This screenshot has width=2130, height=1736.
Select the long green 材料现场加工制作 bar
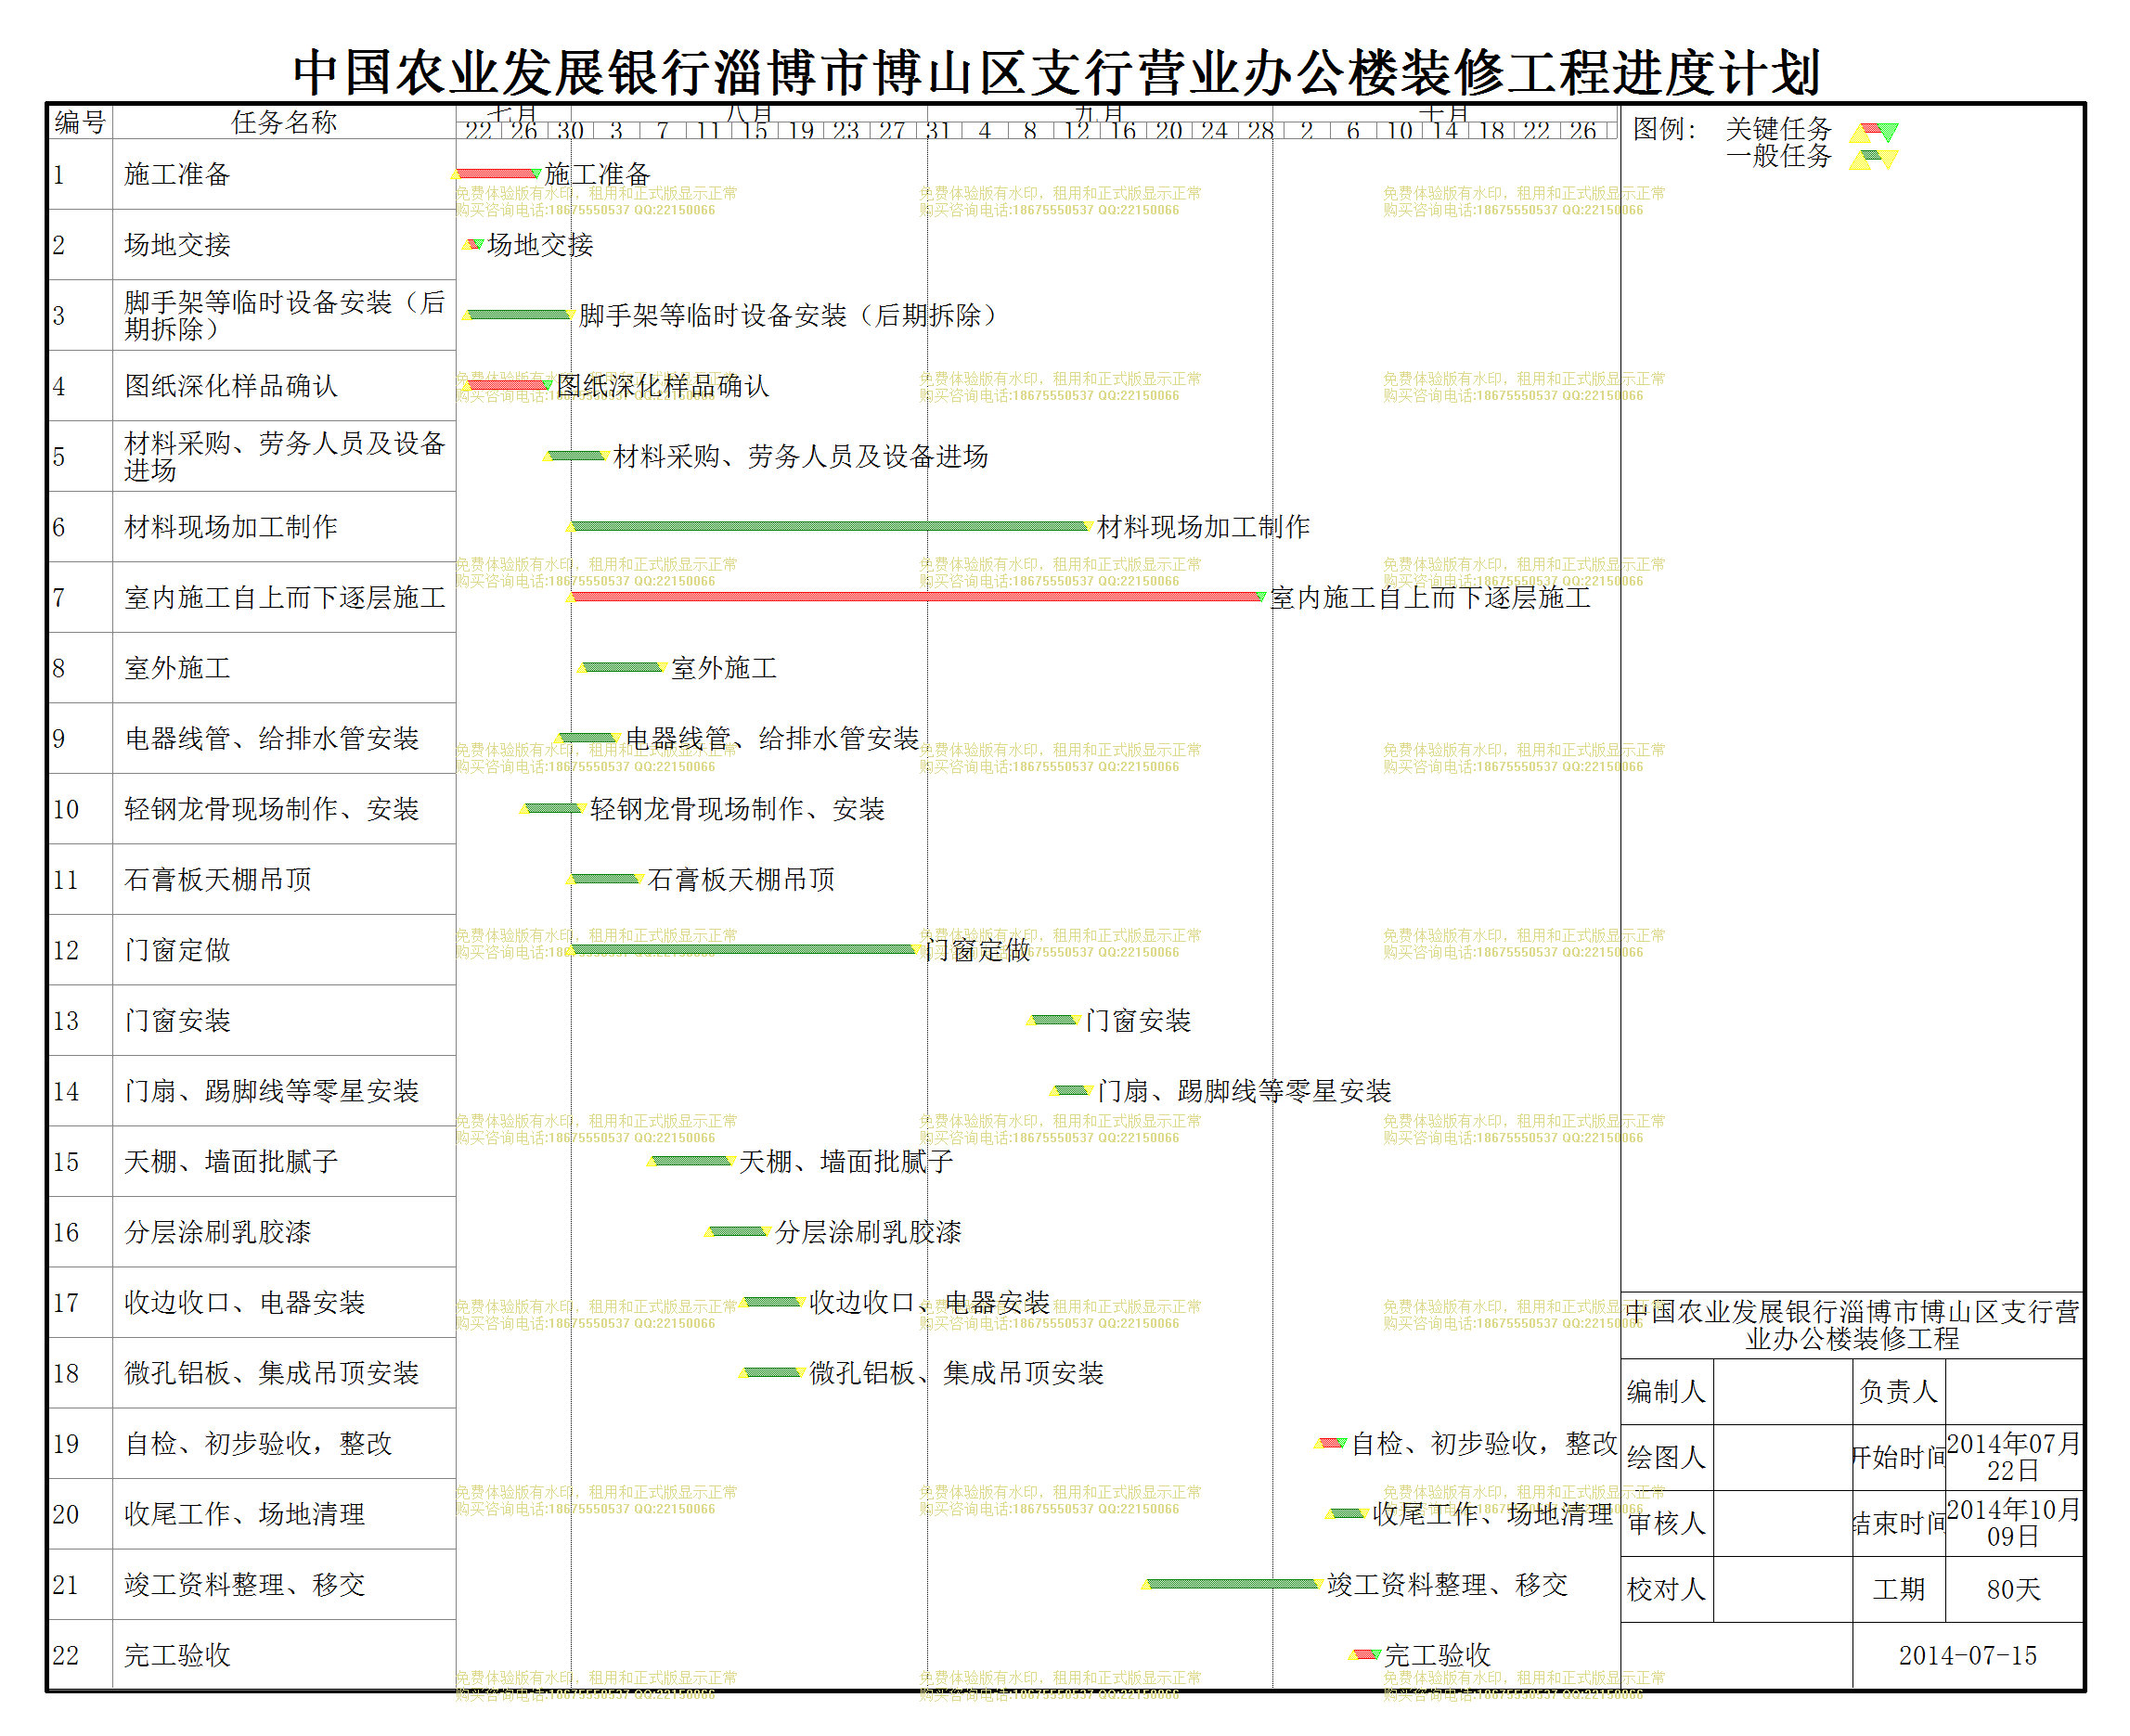828,526
